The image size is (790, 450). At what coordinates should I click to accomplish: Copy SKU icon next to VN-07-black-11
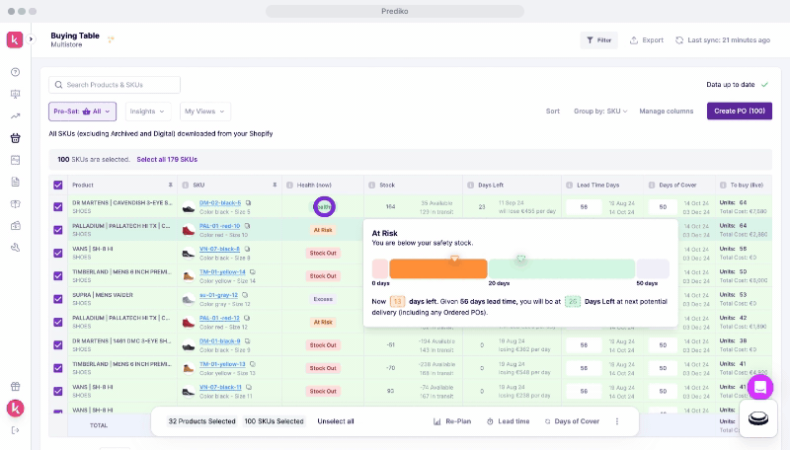click(x=249, y=387)
